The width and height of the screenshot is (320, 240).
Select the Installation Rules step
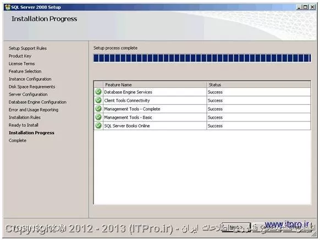click(x=25, y=118)
